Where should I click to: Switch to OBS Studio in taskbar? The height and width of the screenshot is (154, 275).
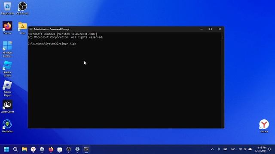69,149
